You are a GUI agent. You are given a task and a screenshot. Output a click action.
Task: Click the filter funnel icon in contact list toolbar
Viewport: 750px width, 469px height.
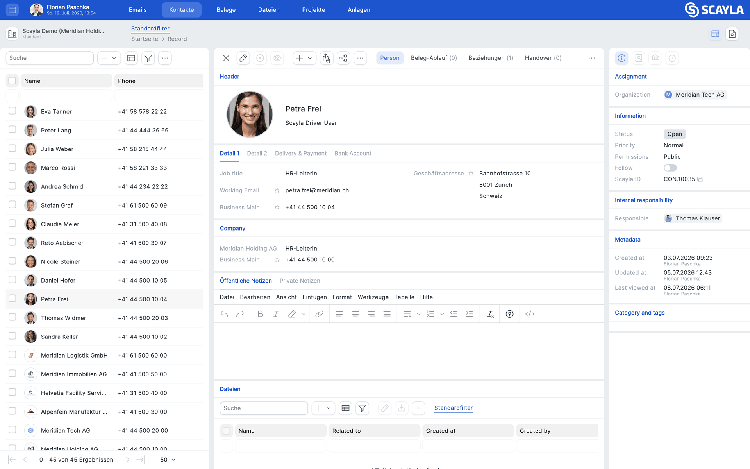click(148, 58)
